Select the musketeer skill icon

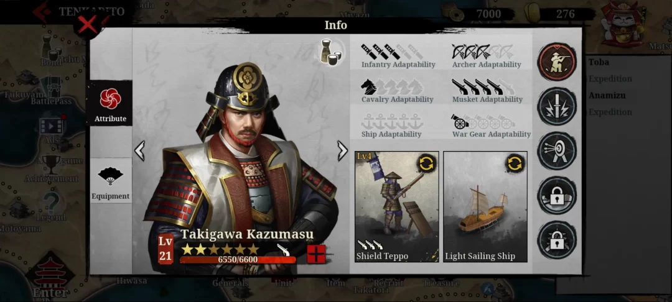557,62
